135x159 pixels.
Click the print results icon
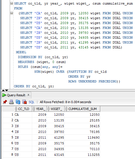(x=11, y=102)
